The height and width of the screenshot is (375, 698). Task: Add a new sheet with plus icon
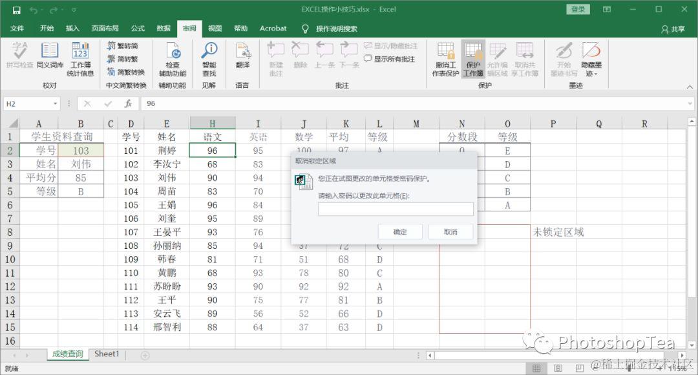[x=145, y=356]
